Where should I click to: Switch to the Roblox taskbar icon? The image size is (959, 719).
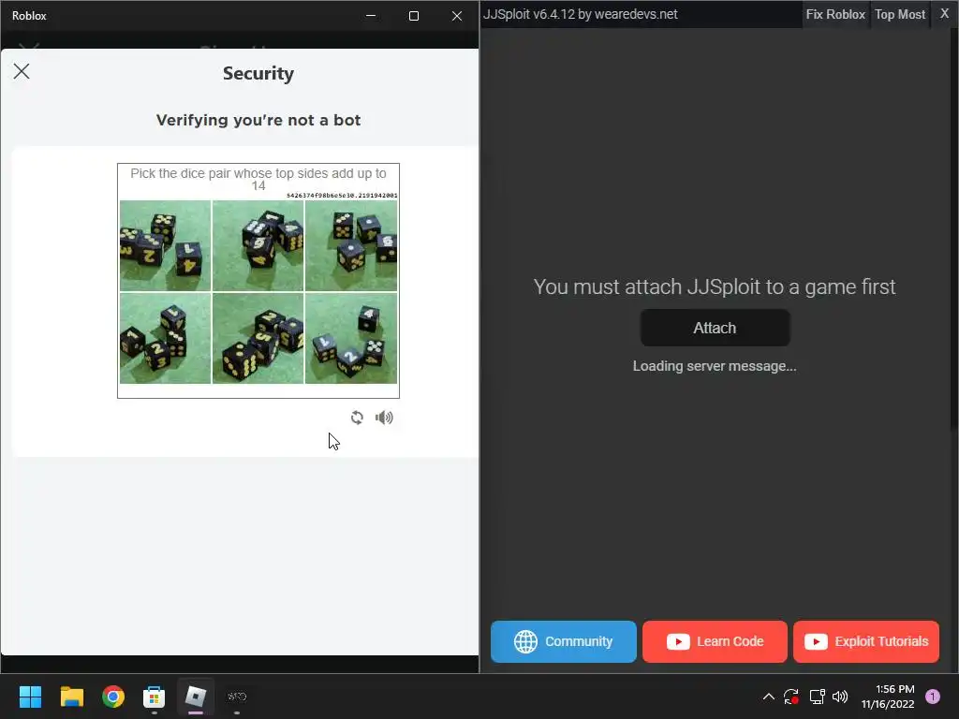[x=196, y=697]
